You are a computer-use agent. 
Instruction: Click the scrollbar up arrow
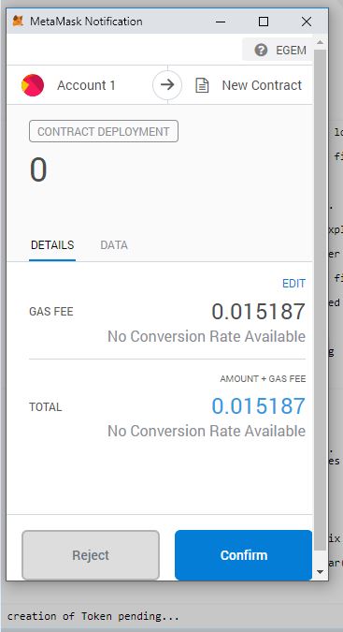click(x=320, y=42)
